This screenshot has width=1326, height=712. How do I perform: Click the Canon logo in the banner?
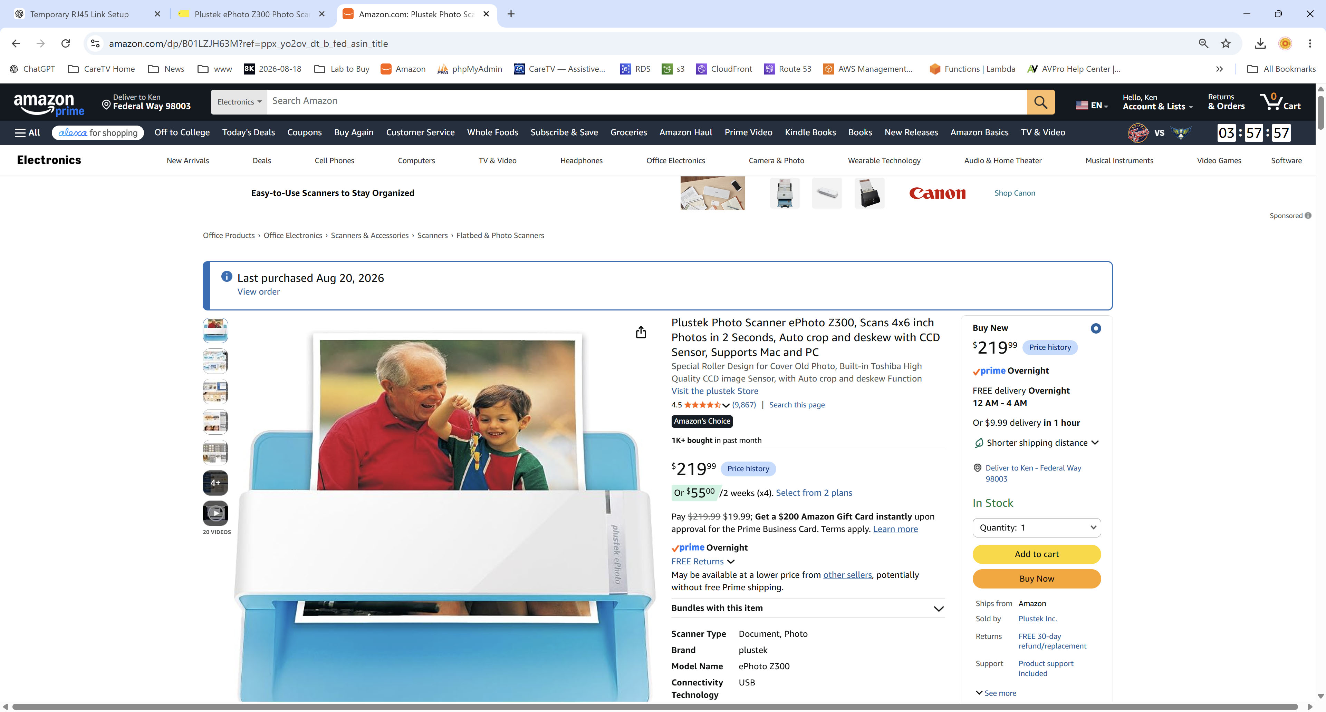coord(937,193)
